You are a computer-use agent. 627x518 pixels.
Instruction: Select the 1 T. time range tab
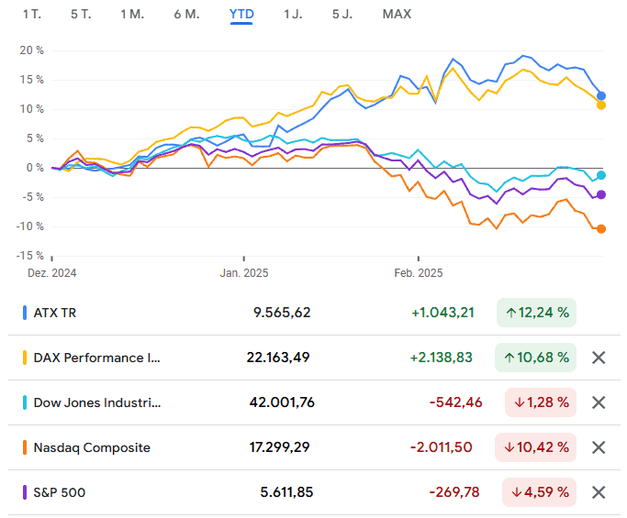(x=32, y=15)
